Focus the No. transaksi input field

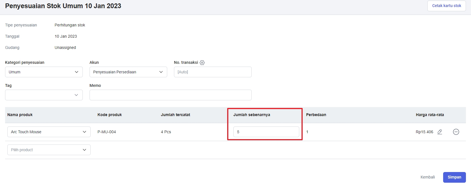click(213, 72)
